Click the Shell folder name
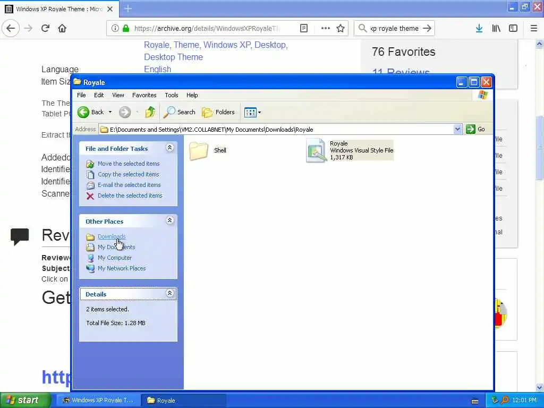The image size is (544, 408). [220, 150]
